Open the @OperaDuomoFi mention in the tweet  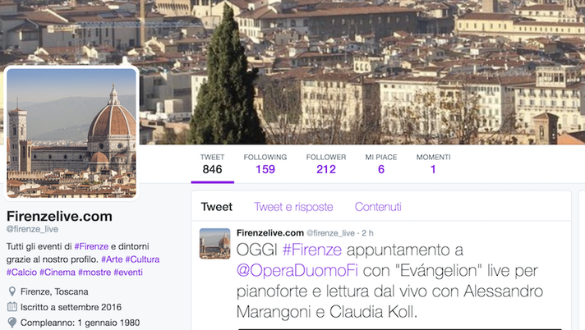(297, 270)
